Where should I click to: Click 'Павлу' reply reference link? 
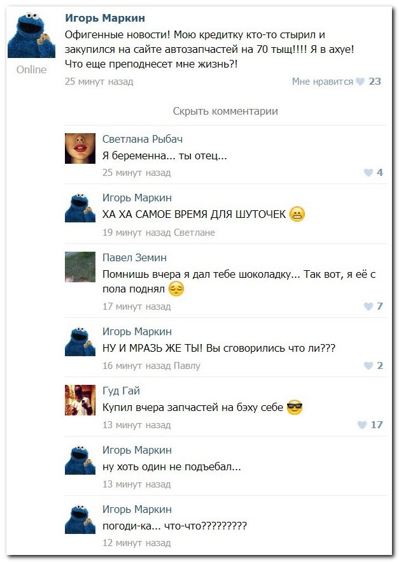[x=187, y=366]
